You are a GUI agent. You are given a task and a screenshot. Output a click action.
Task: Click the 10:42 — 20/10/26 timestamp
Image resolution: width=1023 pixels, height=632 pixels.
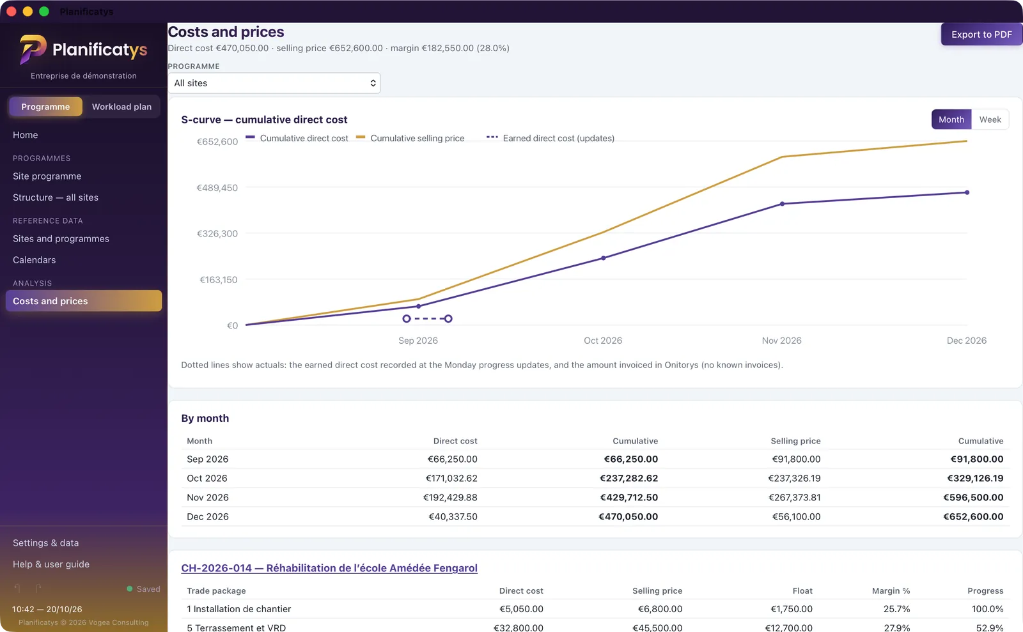(47, 609)
